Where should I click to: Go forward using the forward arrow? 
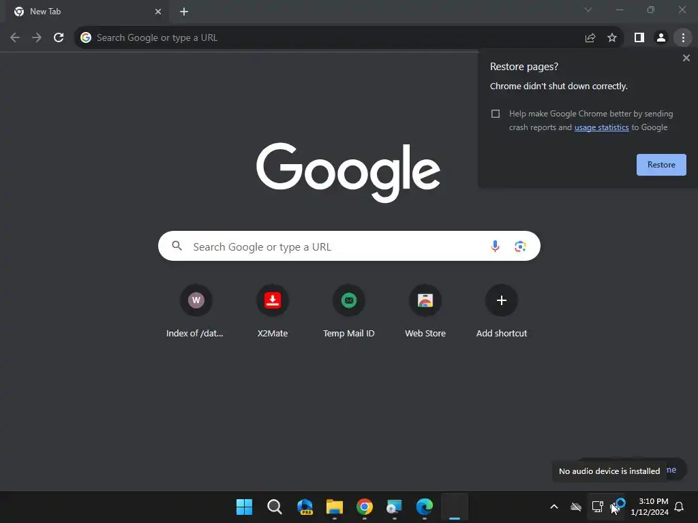click(x=37, y=37)
